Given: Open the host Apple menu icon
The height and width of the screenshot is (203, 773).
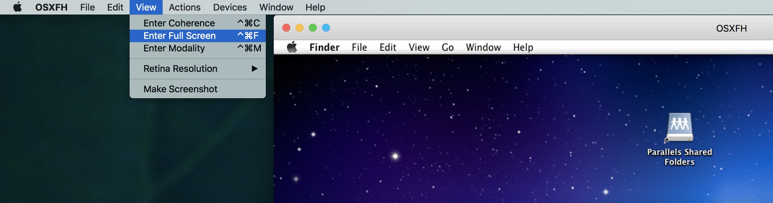Looking at the screenshot, I should tap(18, 7).
